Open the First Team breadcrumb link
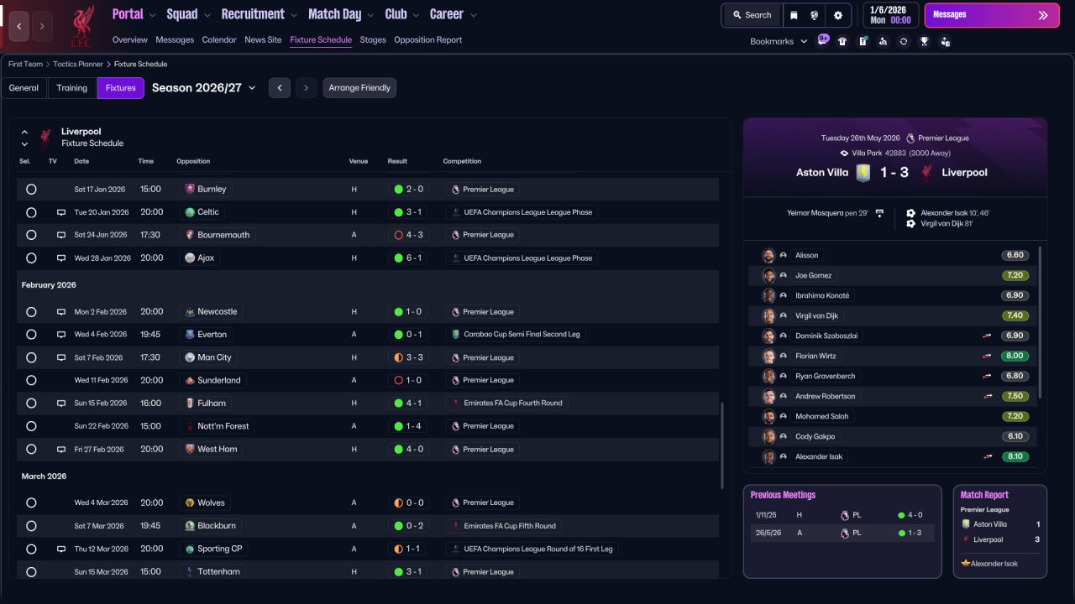Screen dimensions: 1075x604 pyautogui.click(x=26, y=64)
